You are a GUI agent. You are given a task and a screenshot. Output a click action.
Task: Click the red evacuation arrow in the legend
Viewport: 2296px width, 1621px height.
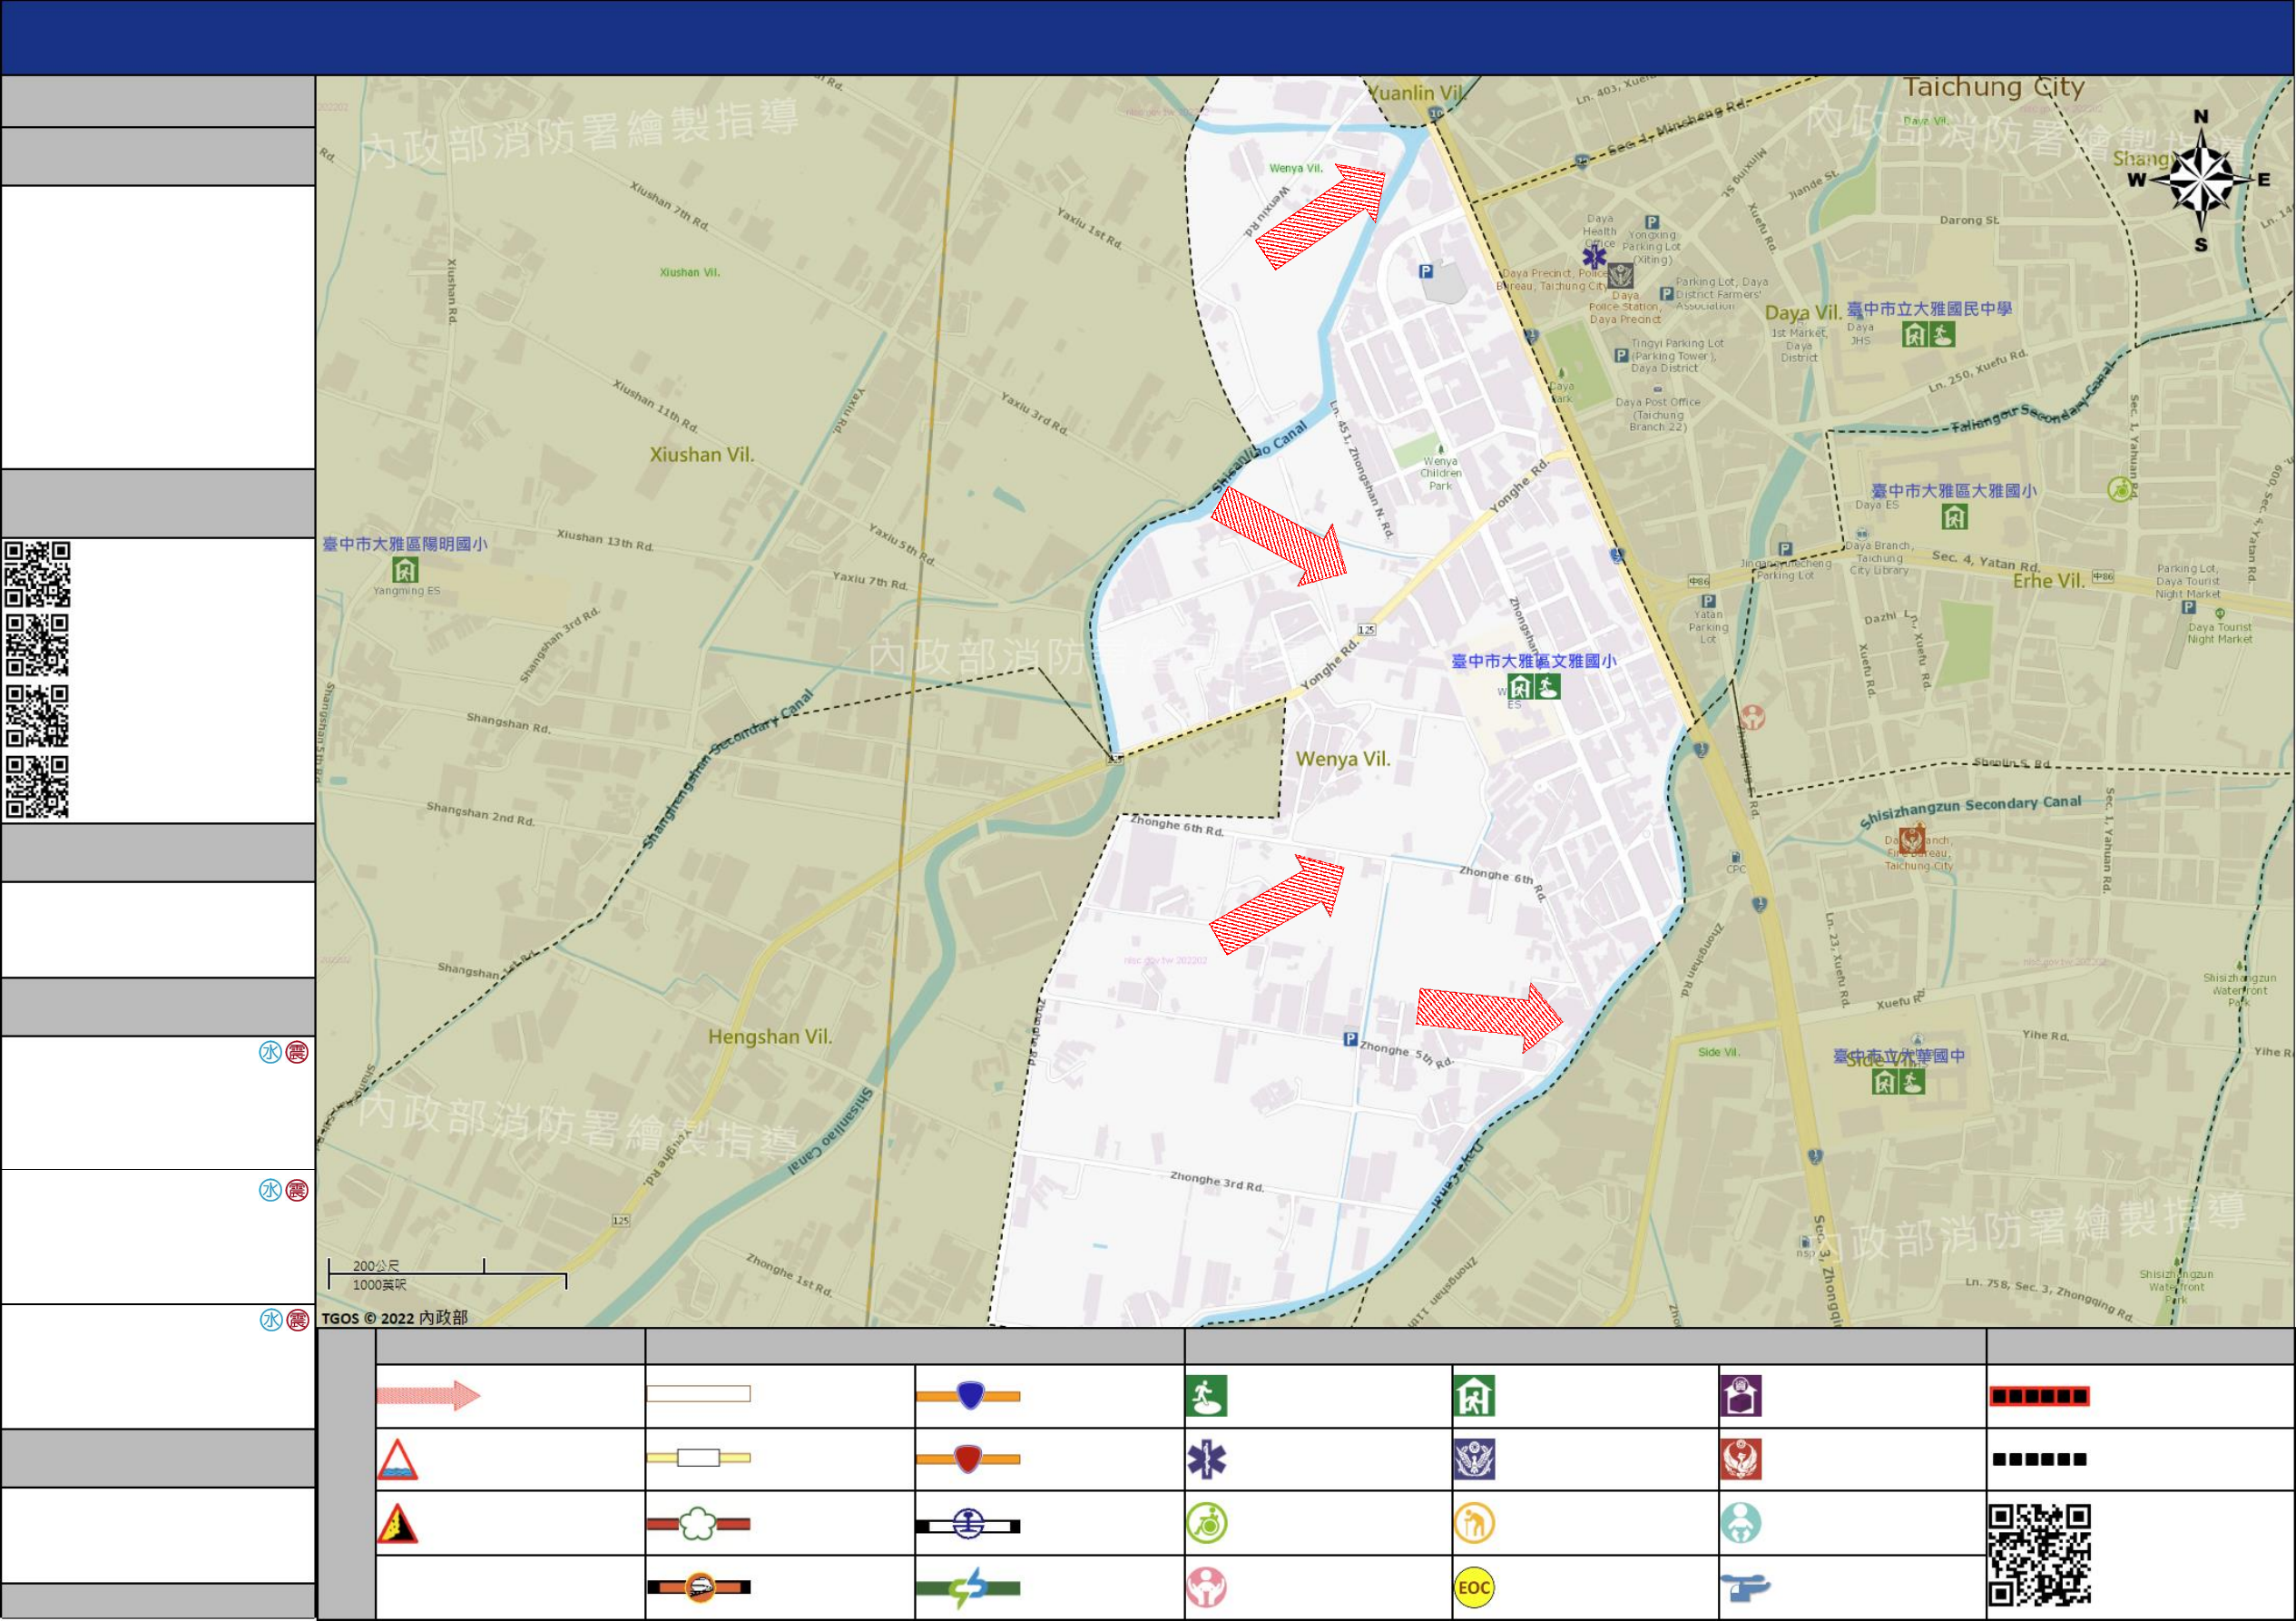(428, 1395)
